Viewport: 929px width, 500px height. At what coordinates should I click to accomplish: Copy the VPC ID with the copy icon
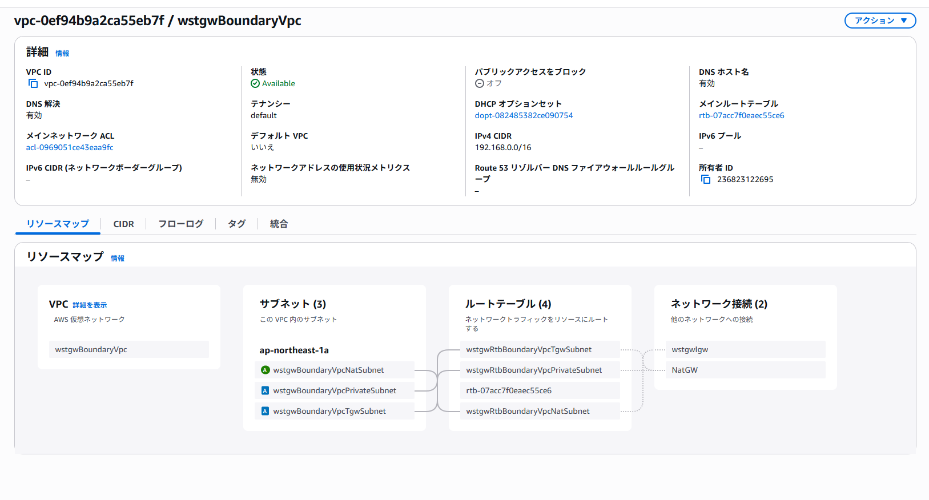[x=33, y=83]
